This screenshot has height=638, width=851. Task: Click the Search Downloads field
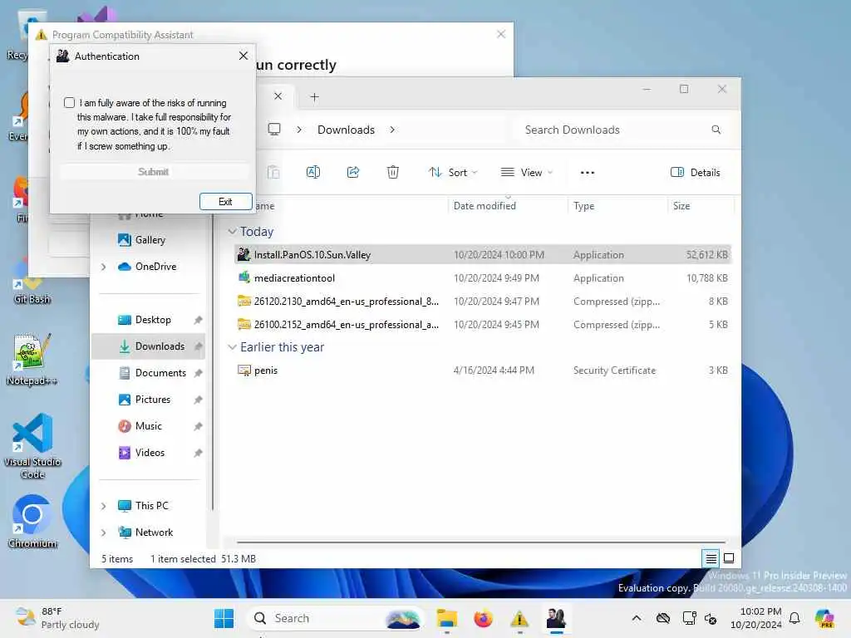622,130
